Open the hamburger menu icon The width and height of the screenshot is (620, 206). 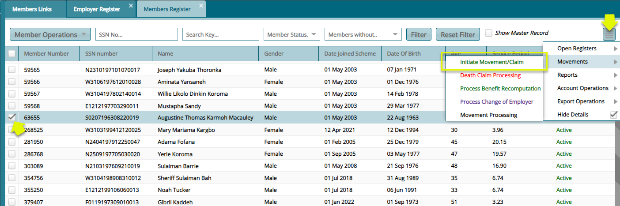pos(609,35)
